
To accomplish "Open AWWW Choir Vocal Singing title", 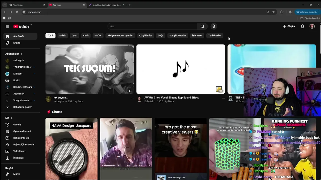I will coord(172,97).
